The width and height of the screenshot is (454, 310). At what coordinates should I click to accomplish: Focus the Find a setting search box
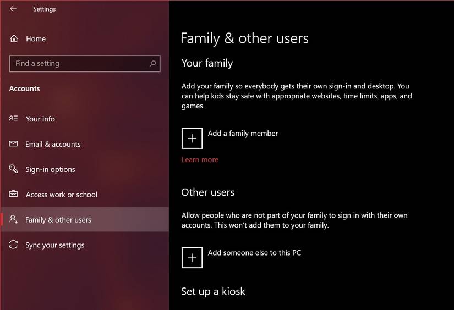coord(80,64)
